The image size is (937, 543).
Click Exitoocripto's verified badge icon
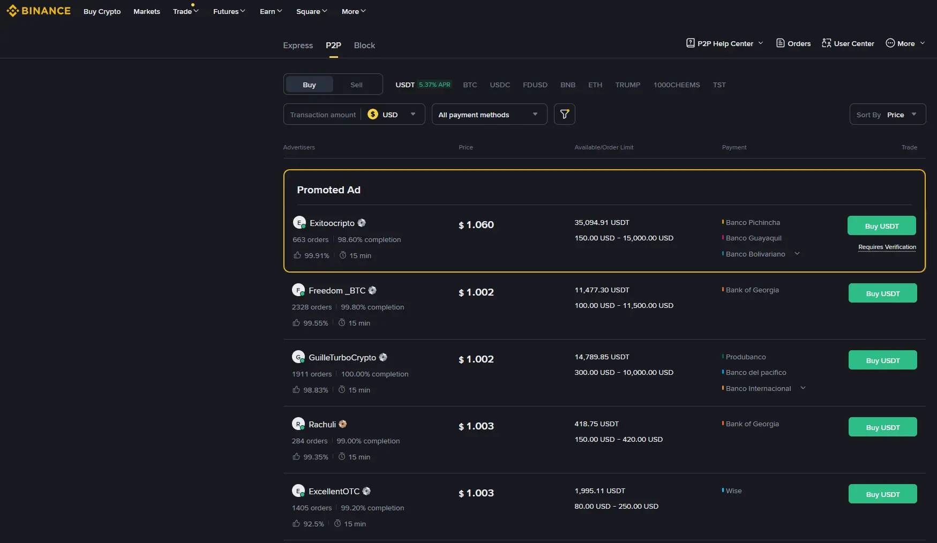point(362,223)
